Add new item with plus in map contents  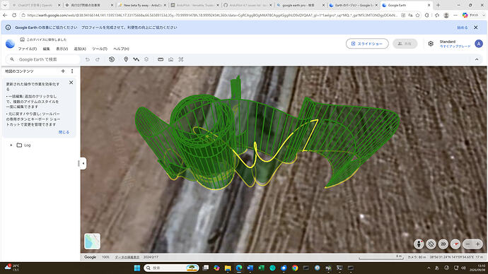coord(63,71)
